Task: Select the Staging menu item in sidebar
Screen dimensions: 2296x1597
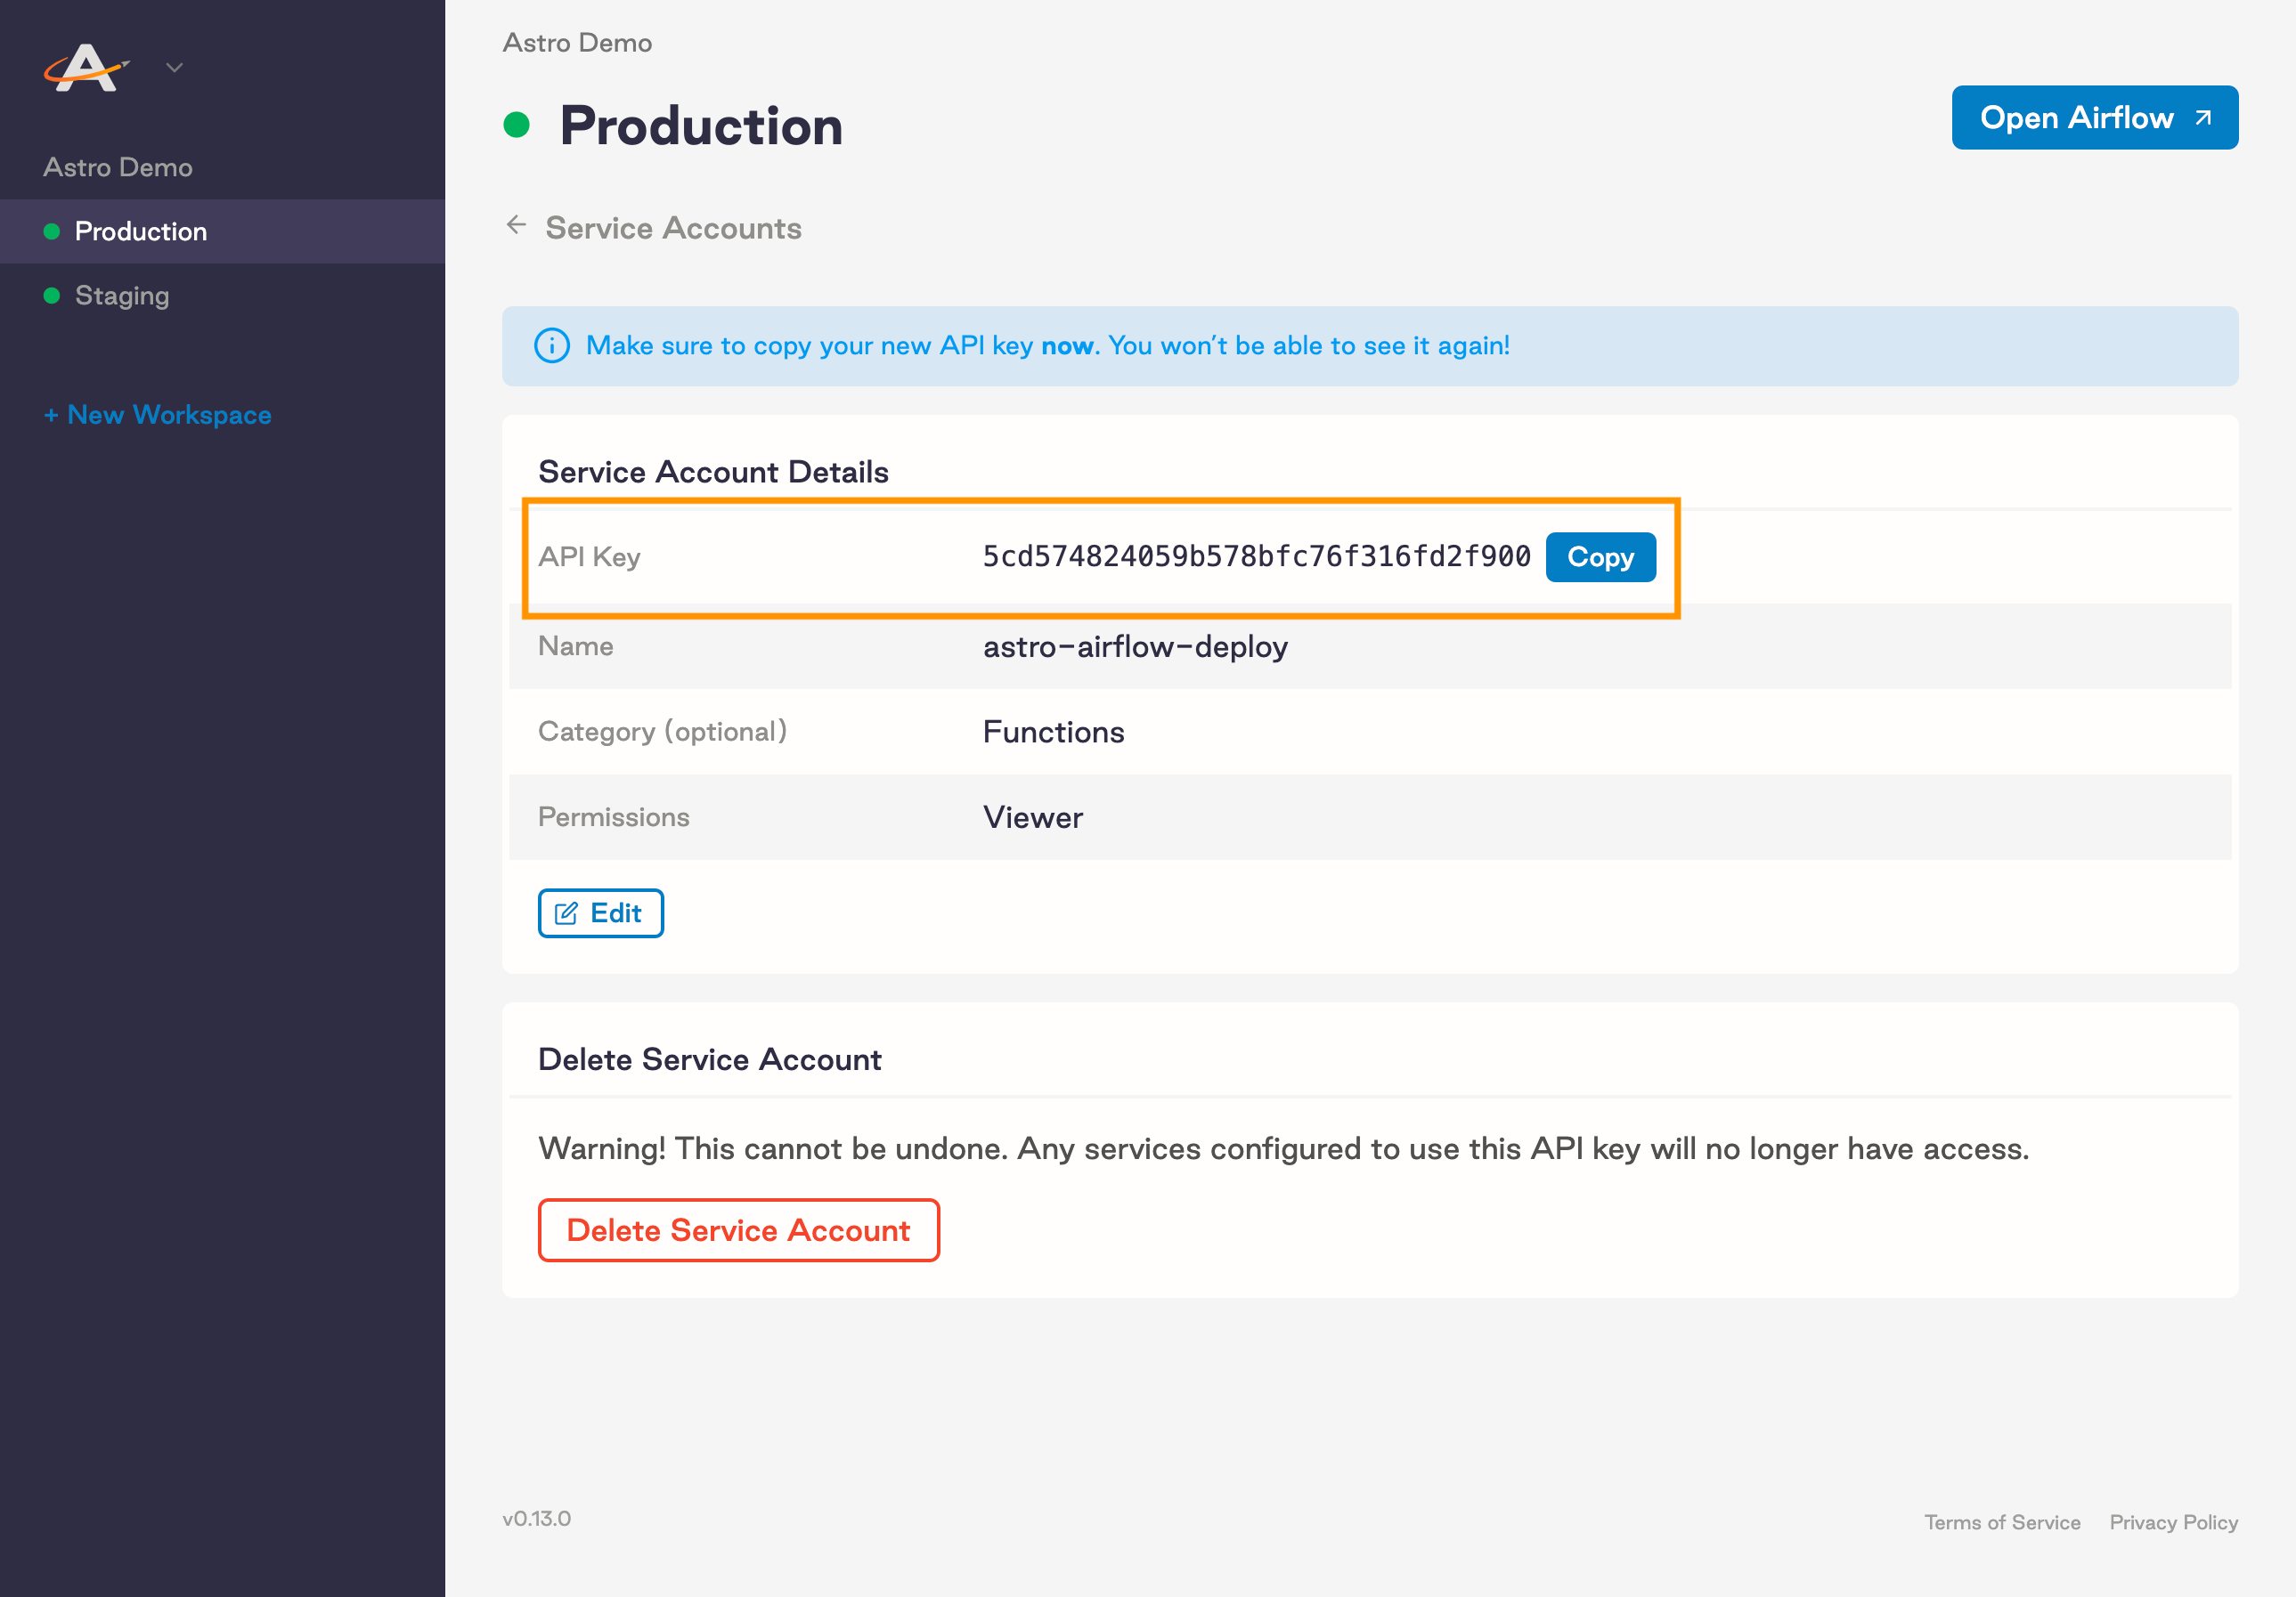Action: tap(120, 296)
